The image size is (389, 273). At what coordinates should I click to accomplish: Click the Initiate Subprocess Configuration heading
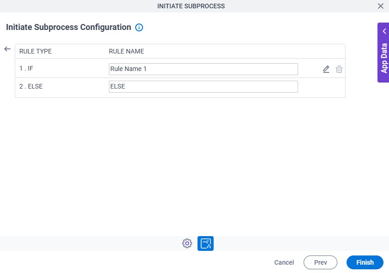point(68,27)
